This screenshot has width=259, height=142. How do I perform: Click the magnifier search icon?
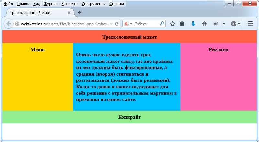(162, 24)
